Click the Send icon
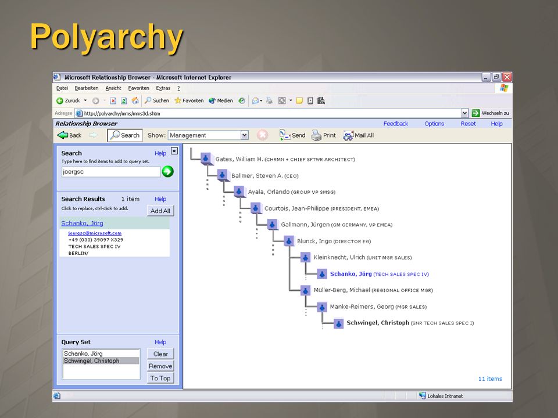Screen dimensions: 558x418 tap(285, 135)
